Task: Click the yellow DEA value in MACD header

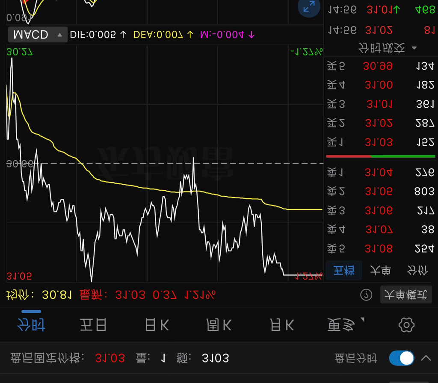Action: 163,35
